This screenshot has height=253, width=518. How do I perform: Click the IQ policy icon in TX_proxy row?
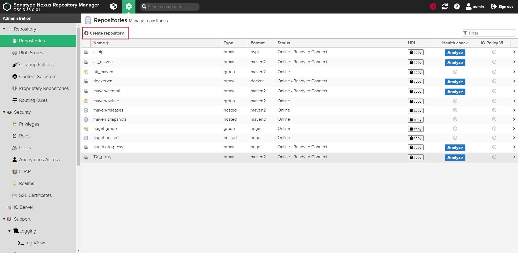(x=494, y=157)
